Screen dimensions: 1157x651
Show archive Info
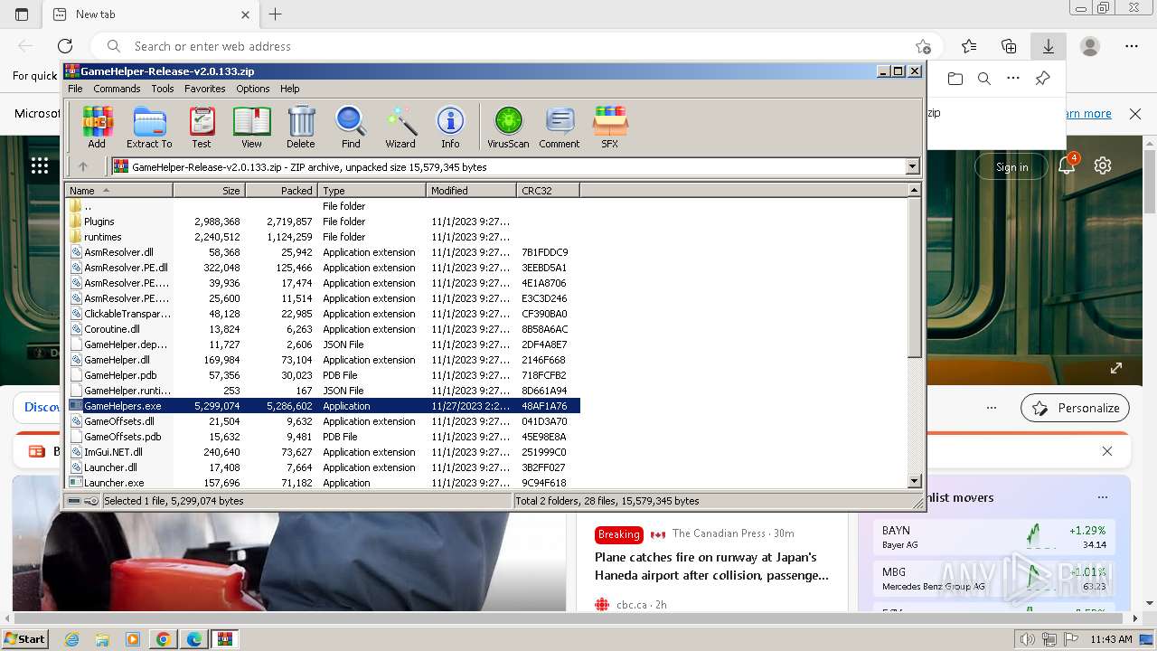click(450, 127)
